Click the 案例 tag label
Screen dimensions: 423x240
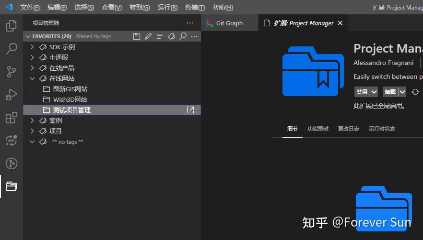coord(56,120)
